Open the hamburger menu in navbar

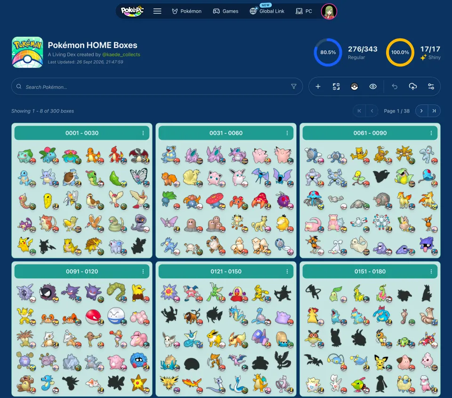pyautogui.click(x=157, y=11)
